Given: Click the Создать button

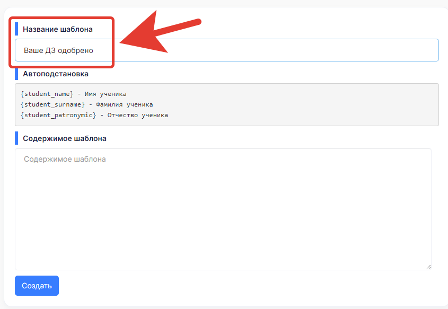Looking at the screenshot, I should [37, 286].
